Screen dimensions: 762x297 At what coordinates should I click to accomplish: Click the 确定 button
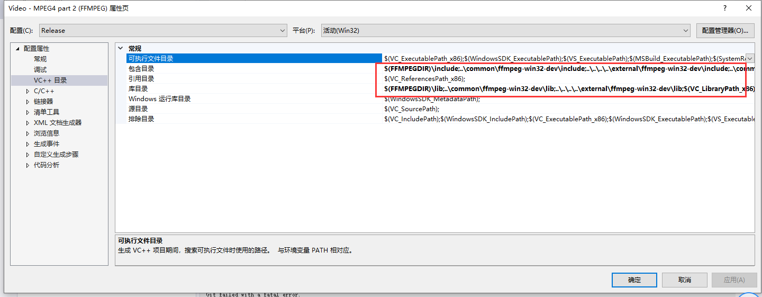(634, 280)
